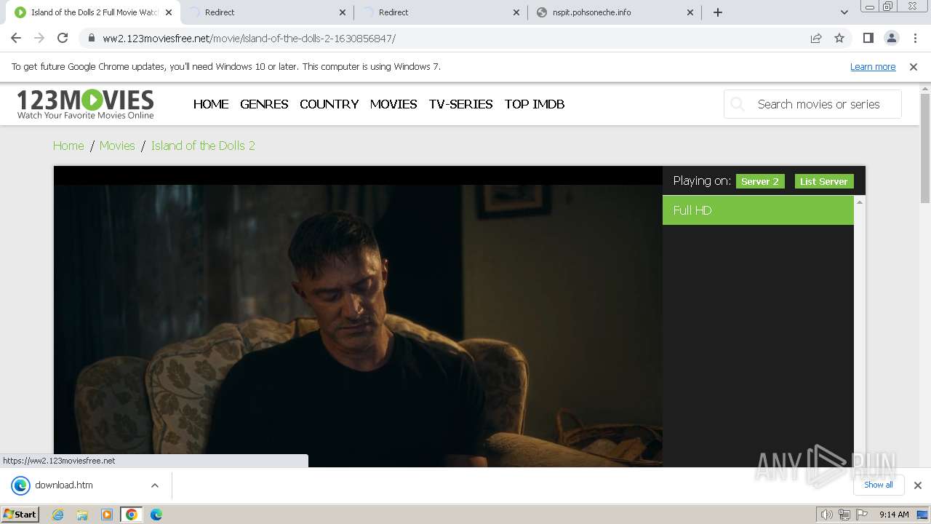The height and width of the screenshot is (524, 931).
Task: Open the media player taskbar icon
Action: point(106,515)
